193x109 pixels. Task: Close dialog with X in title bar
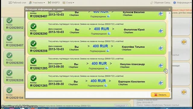tap(169, 9)
